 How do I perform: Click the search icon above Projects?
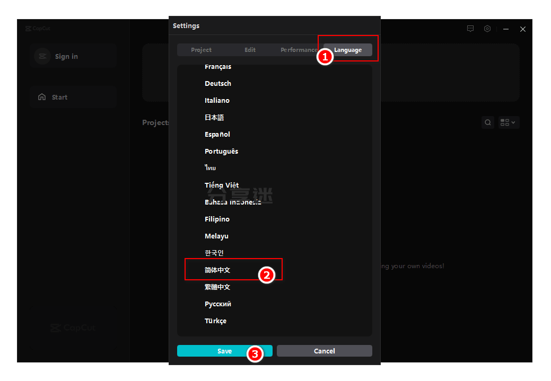point(487,122)
